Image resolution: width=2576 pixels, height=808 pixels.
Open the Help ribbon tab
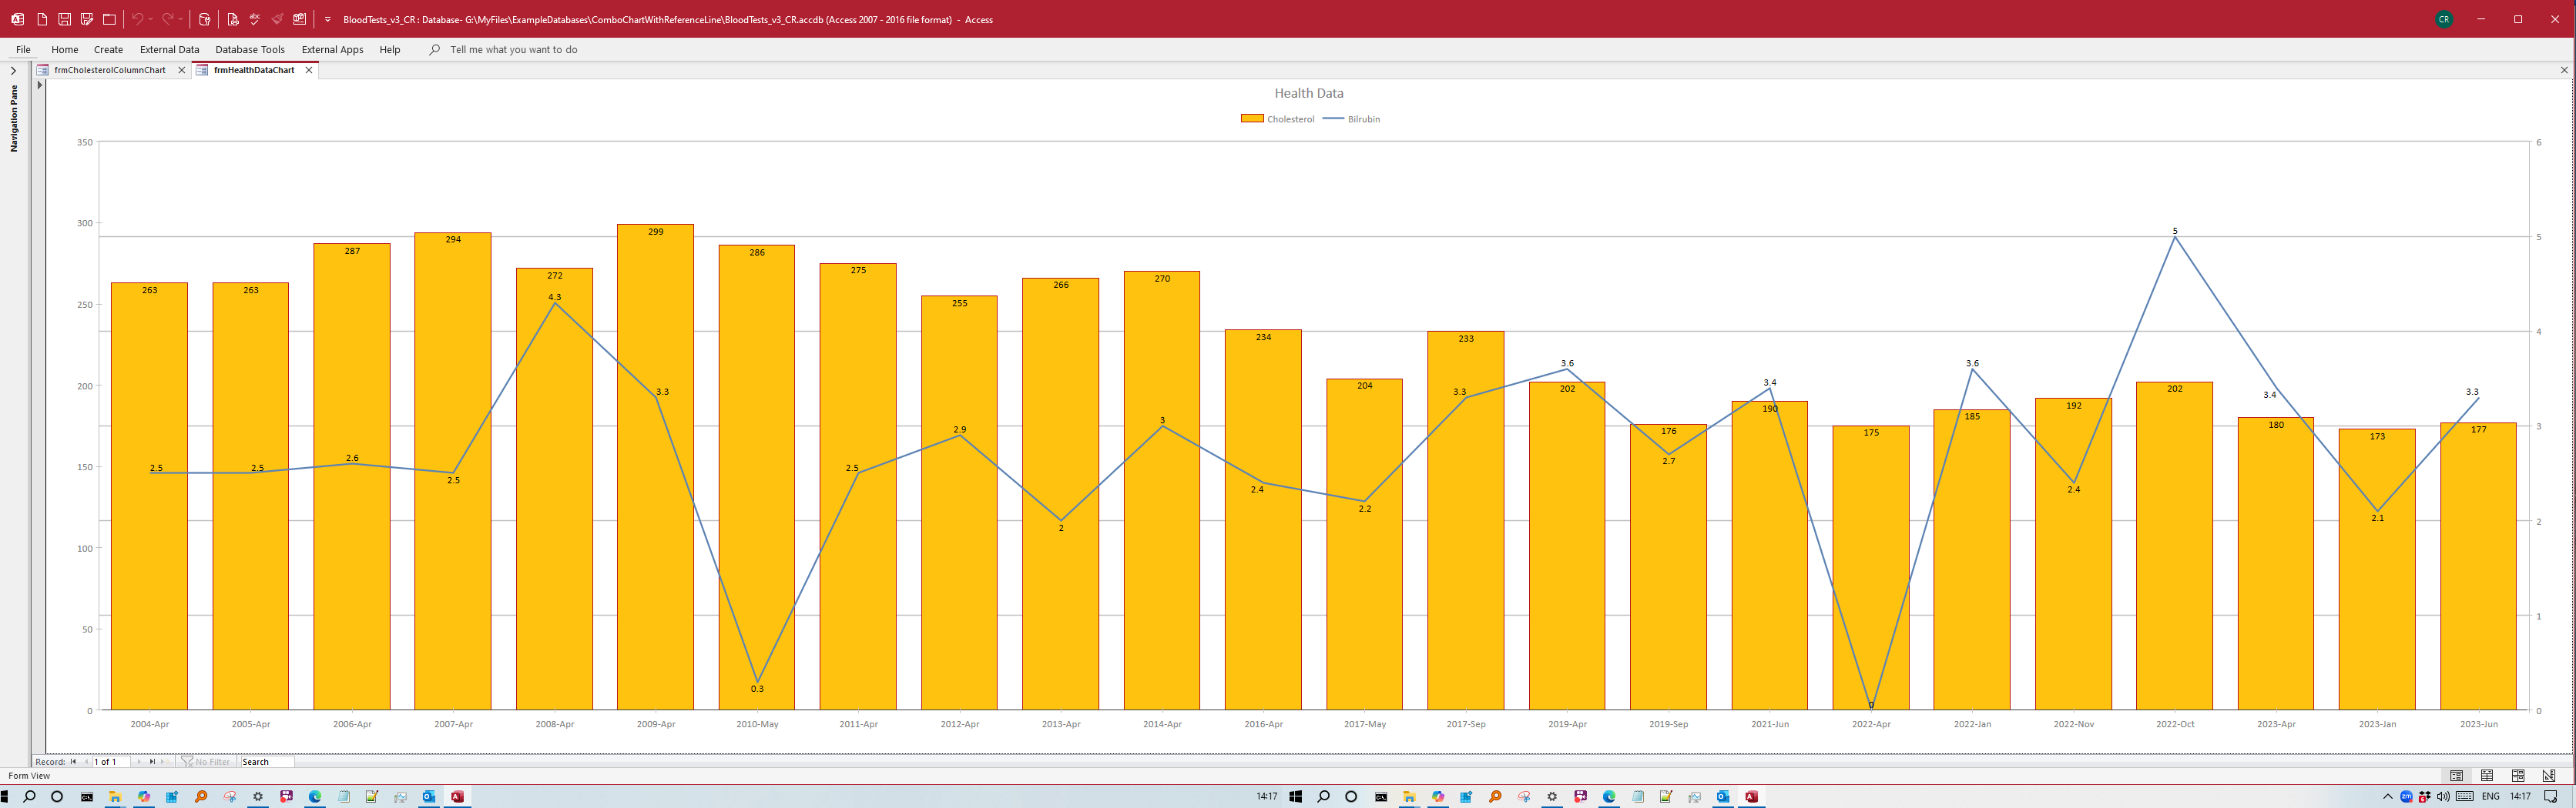pos(390,49)
